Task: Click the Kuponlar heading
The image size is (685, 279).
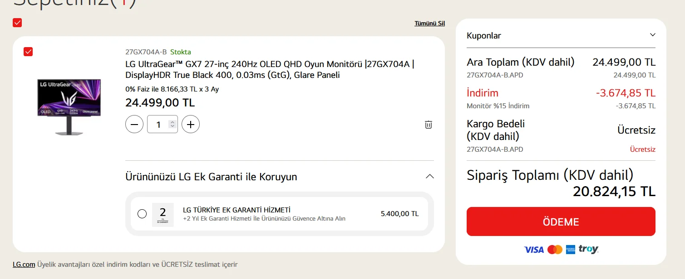Action: click(x=484, y=35)
